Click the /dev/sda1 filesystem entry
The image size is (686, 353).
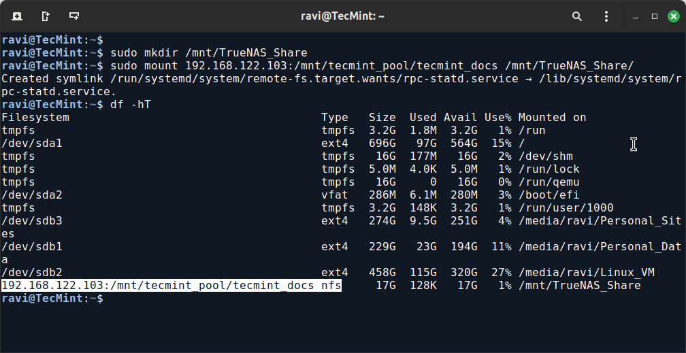[x=32, y=144]
